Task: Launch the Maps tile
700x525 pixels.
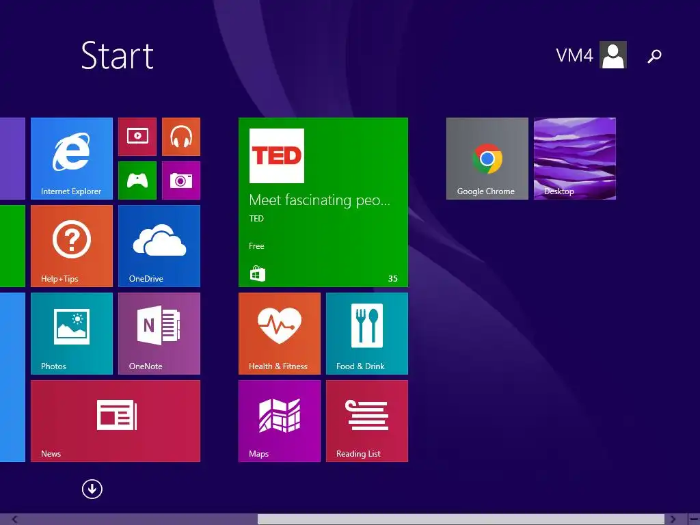Action: (280, 421)
